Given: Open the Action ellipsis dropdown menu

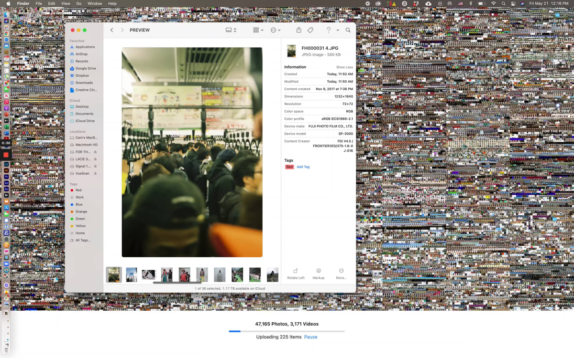Looking at the screenshot, I should click(276, 30).
